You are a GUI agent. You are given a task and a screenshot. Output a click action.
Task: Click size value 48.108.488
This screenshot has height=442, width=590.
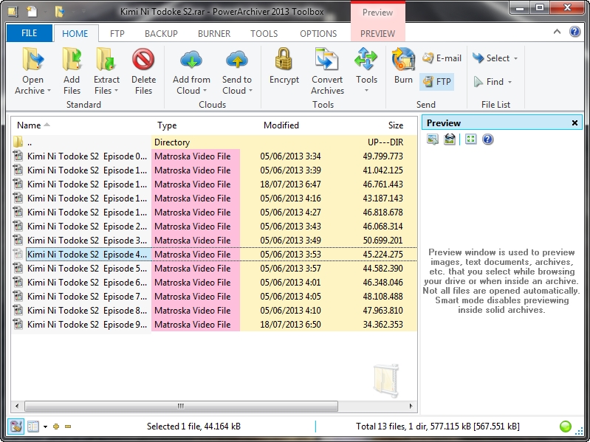(383, 297)
